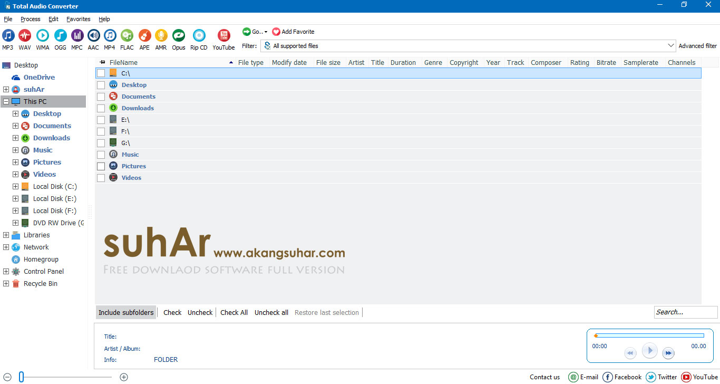Check the Music folder entry
Screen dimensions: 720x384
click(101, 154)
